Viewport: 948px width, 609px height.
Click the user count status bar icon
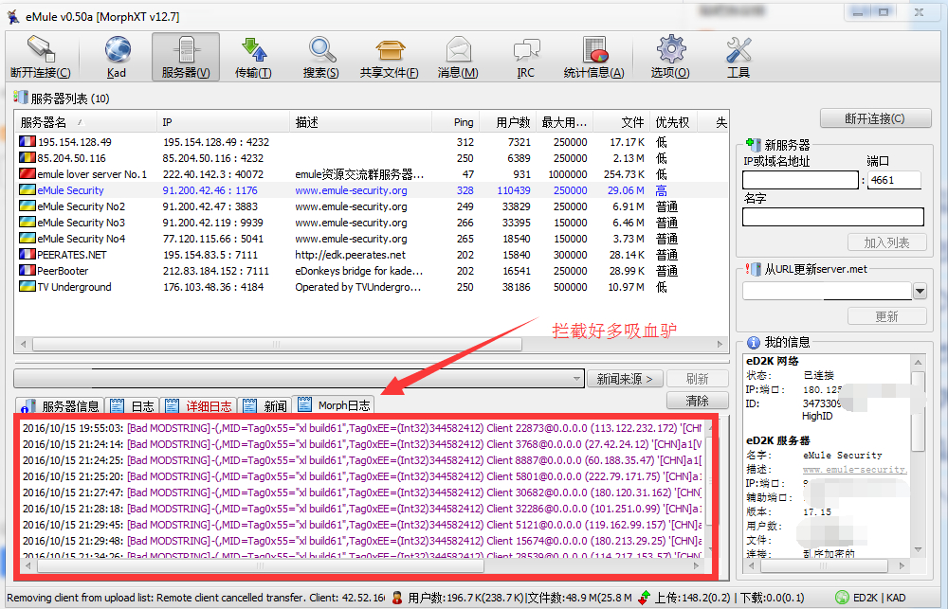tap(396, 598)
